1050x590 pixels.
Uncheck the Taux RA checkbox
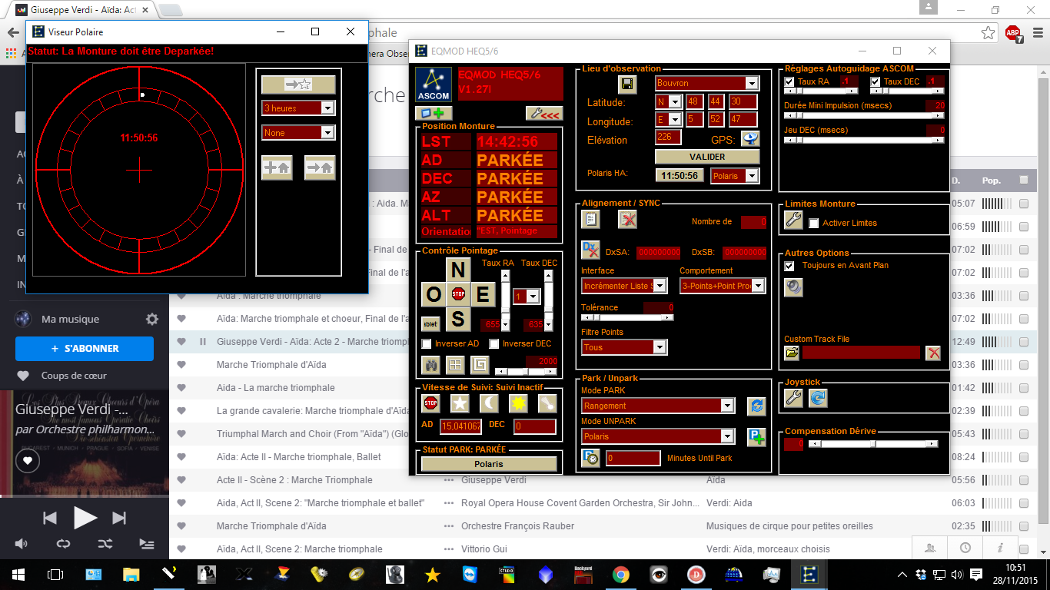point(789,81)
